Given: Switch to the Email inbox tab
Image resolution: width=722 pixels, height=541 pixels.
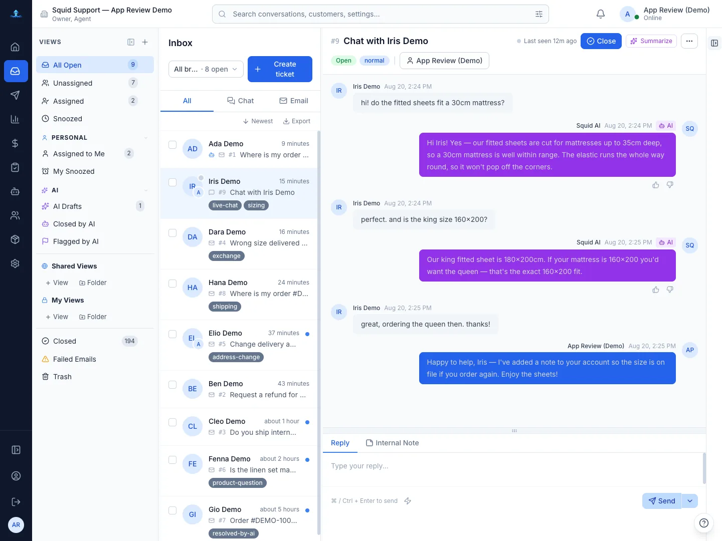Looking at the screenshot, I should click(294, 101).
